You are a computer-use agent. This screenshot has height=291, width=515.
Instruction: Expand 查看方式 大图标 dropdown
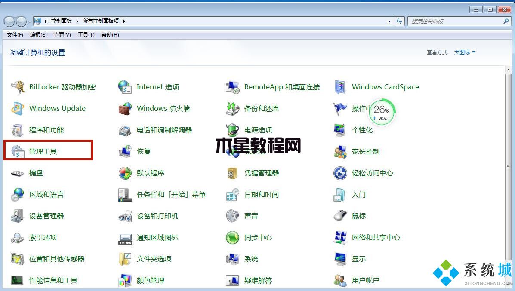[x=465, y=52]
